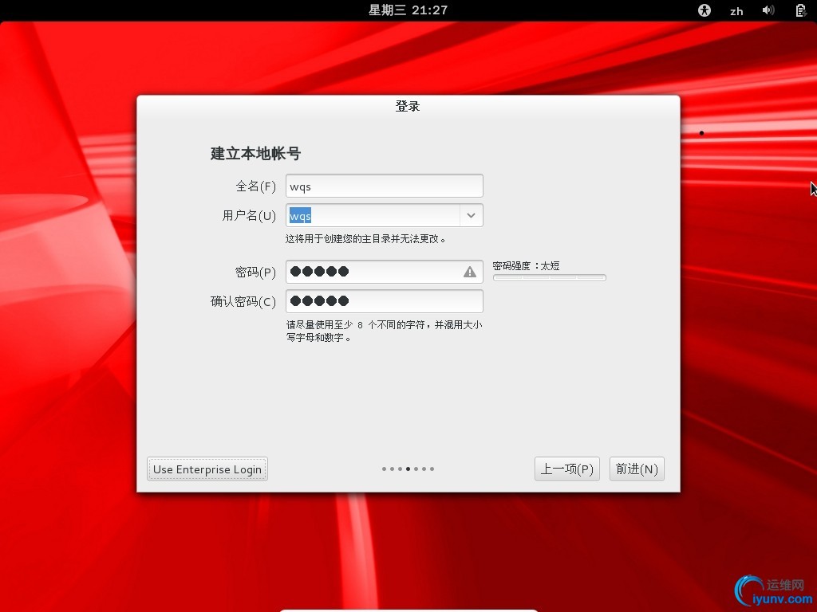Click Use Enterprise Login button
Screen dimensions: 817x612
pos(207,469)
